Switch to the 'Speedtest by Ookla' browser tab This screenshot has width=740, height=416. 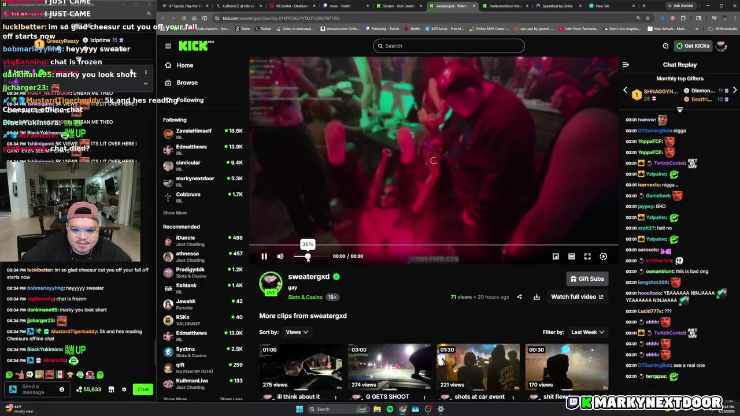(x=558, y=6)
